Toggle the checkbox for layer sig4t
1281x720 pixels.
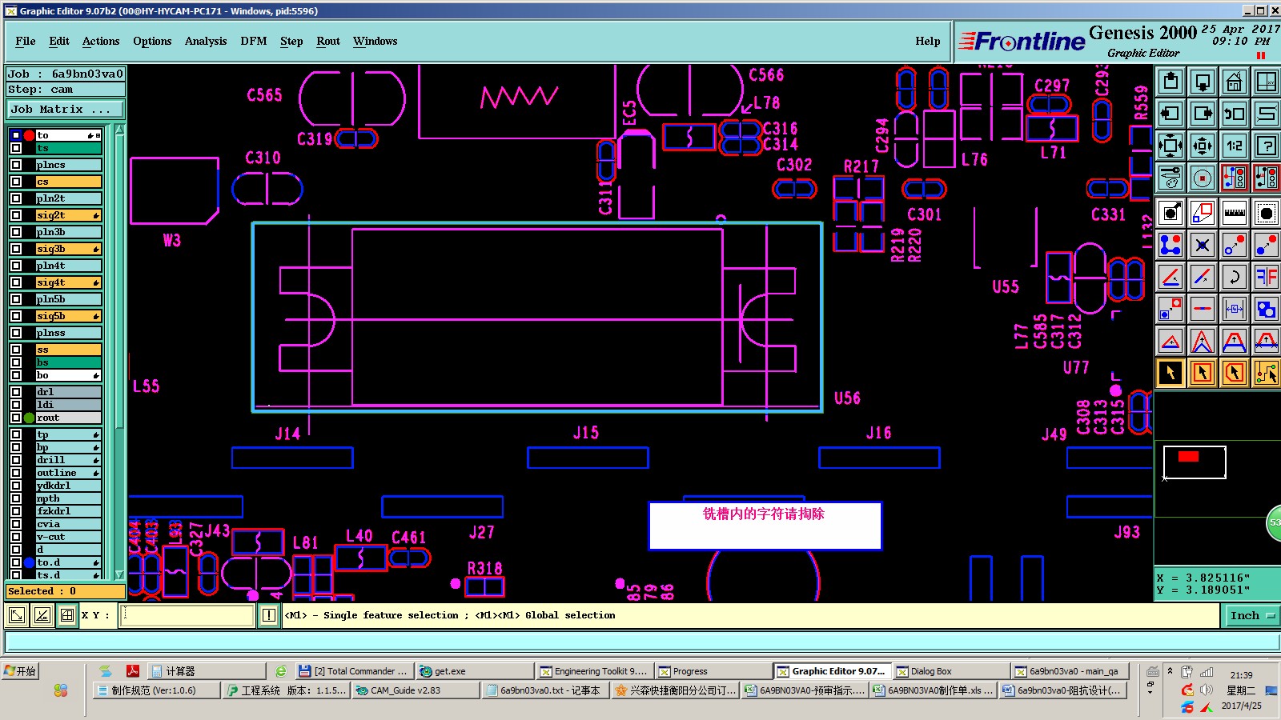coord(16,282)
